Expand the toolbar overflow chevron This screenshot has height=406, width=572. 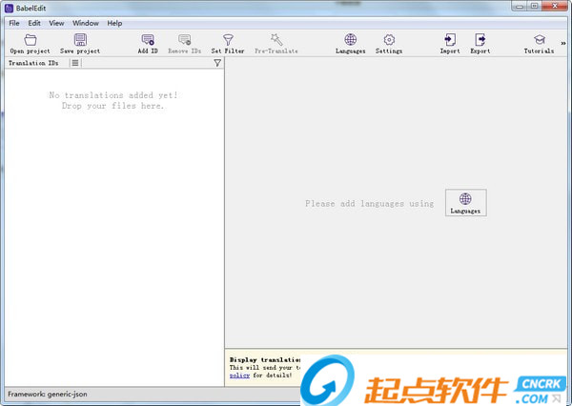[x=563, y=43]
